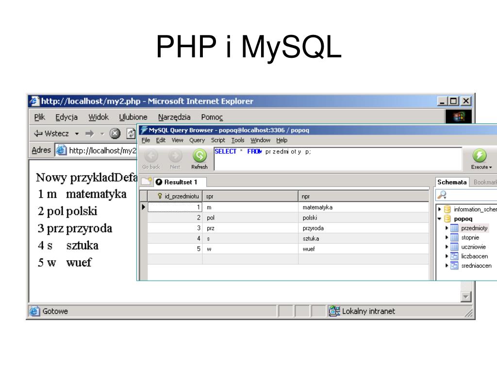Click the npr column header
Image resolution: width=497 pixels, height=373 pixels.
tap(364, 196)
